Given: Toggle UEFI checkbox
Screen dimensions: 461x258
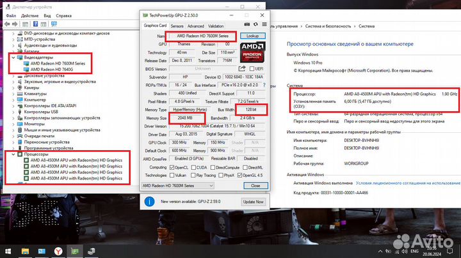Looking at the screenshot, I should click(x=252, y=68).
